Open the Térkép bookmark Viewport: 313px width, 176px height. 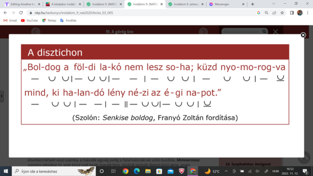[x=49, y=21]
